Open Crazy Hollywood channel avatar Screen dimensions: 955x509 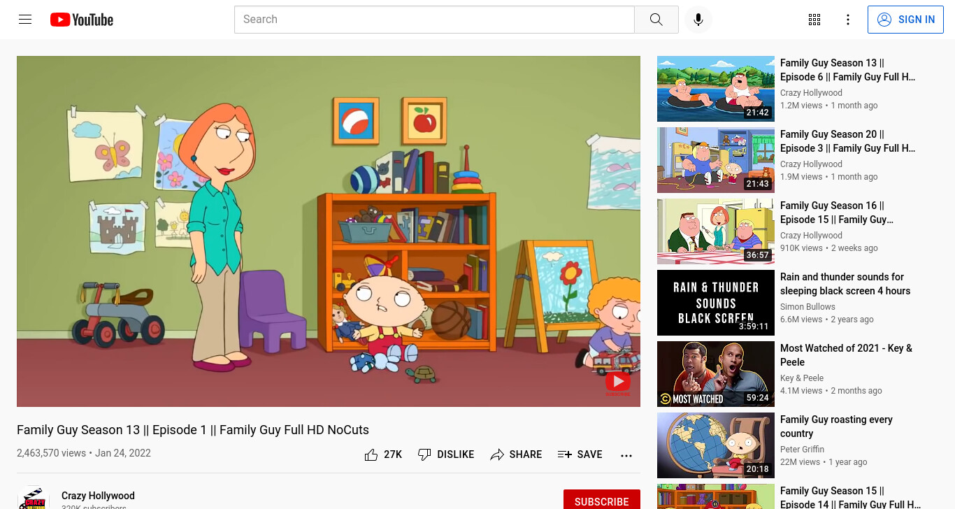[34, 498]
